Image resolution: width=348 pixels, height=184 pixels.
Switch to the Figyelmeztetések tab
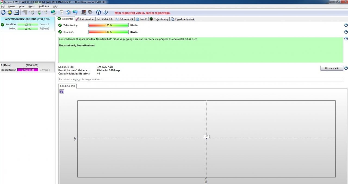click(x=182, y=19)
